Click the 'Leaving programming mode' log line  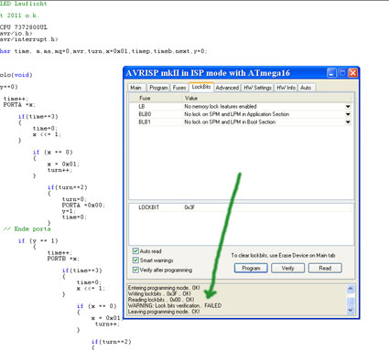pyautogui.click(x=164, y=312)
